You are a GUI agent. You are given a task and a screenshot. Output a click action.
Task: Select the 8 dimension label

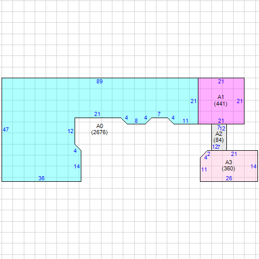136,121
